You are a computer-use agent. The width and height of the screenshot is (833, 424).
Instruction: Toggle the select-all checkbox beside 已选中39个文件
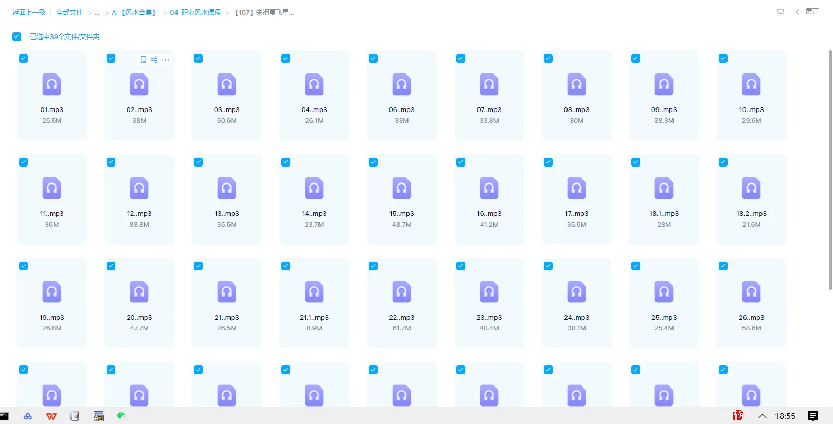tap(17, 36)
